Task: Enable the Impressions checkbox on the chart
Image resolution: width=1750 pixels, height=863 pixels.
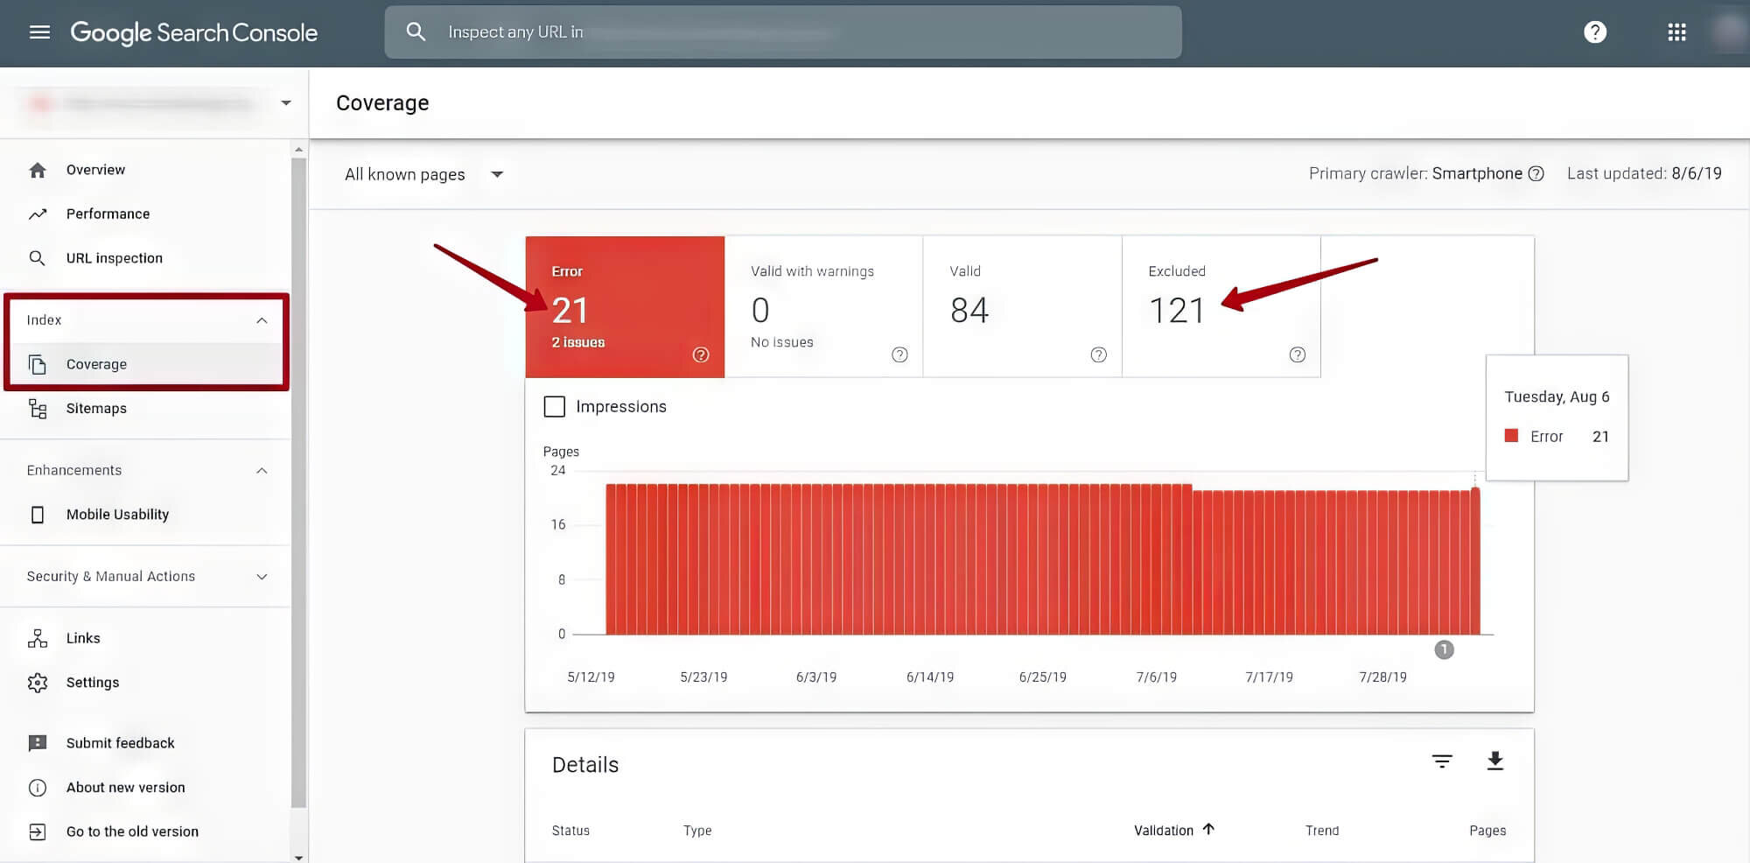Action: click(x=555, y=406)
